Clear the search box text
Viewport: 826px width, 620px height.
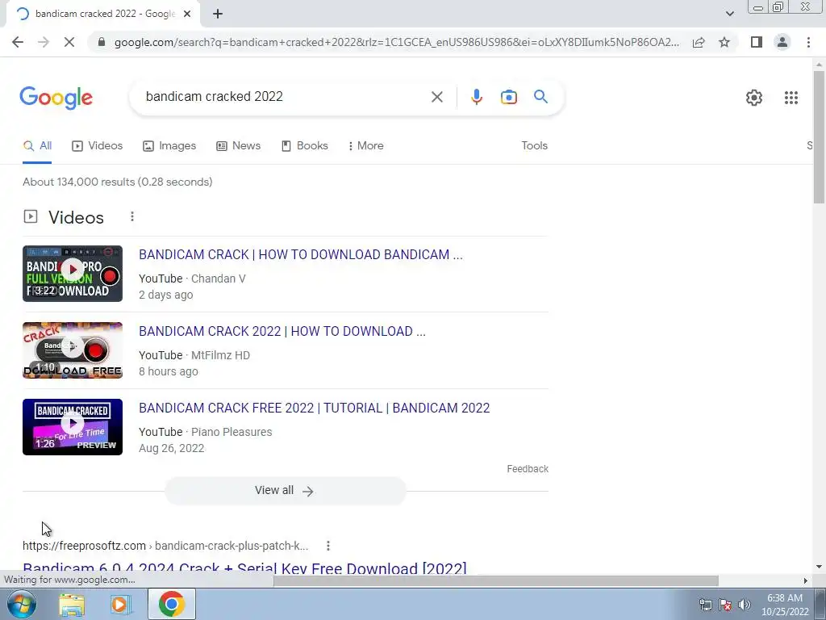[436, 97]
